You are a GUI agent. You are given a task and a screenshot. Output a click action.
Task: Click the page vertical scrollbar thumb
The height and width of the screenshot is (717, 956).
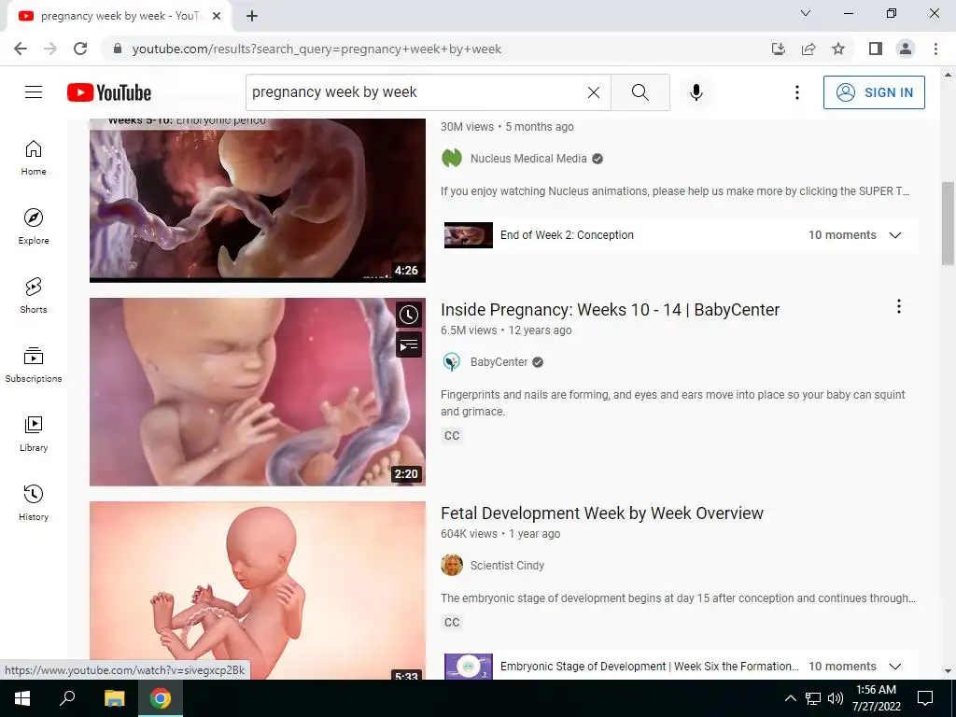click(x=948, y=223)
